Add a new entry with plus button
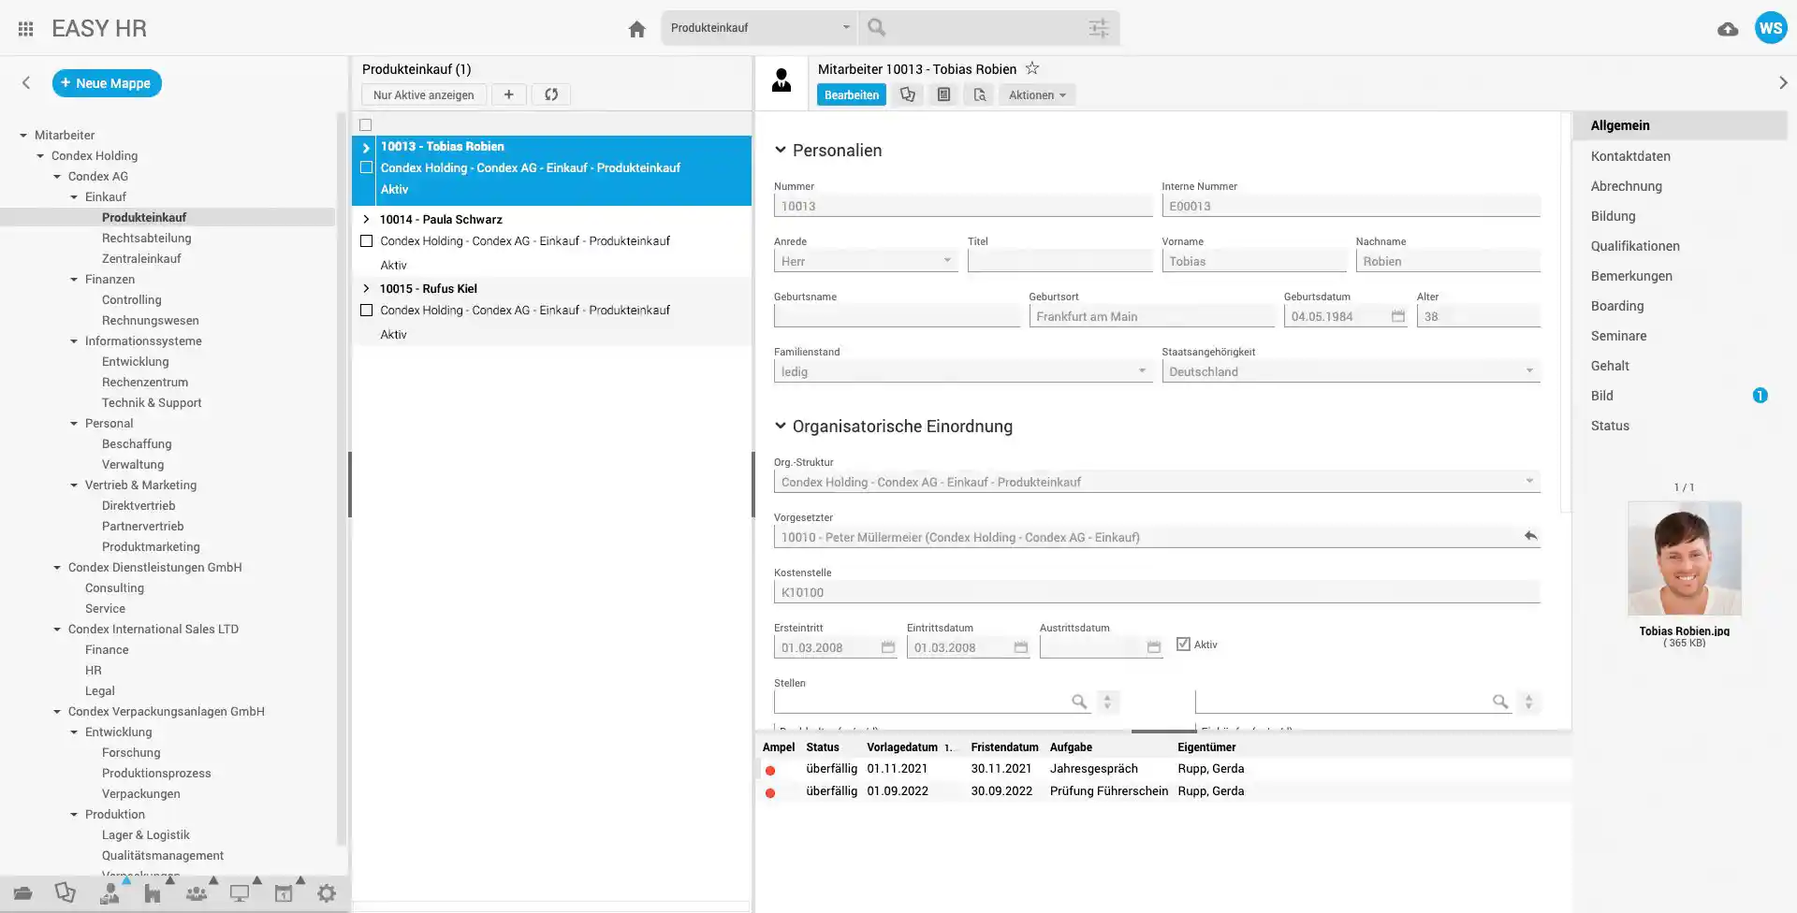The height and width of the screenshot is (913, 1797). (x=508, y=94)
